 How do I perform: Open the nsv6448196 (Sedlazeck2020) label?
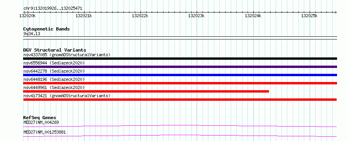click(54, 79)
